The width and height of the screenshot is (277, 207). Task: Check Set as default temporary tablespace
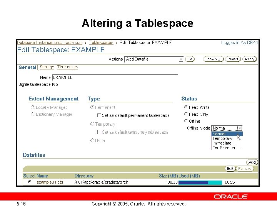coord(98,132)
